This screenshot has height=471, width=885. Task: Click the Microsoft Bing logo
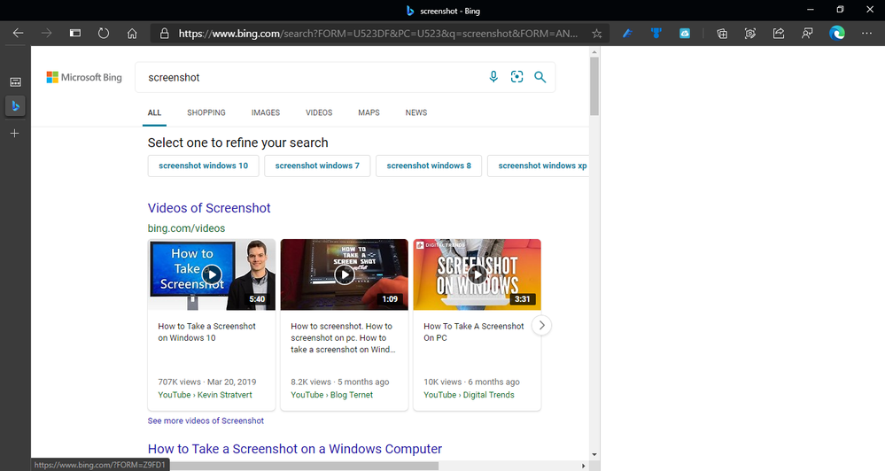coord(84,77)
